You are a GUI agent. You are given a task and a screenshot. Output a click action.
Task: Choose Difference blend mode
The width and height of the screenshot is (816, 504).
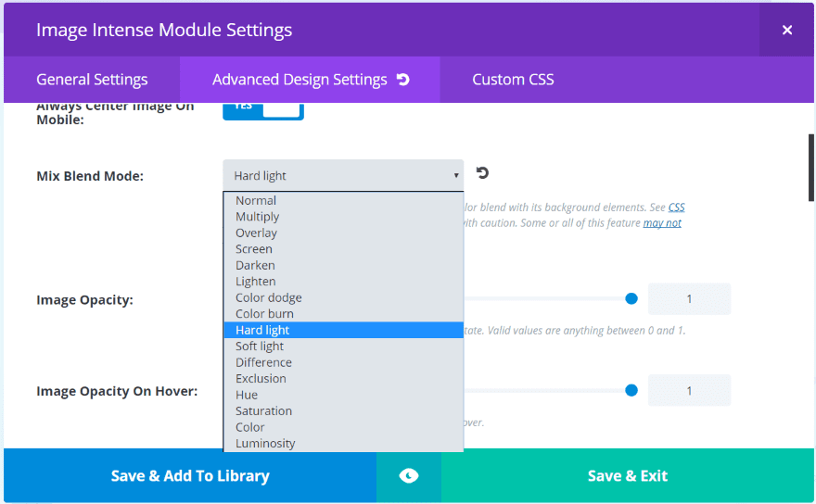(263, 362)
